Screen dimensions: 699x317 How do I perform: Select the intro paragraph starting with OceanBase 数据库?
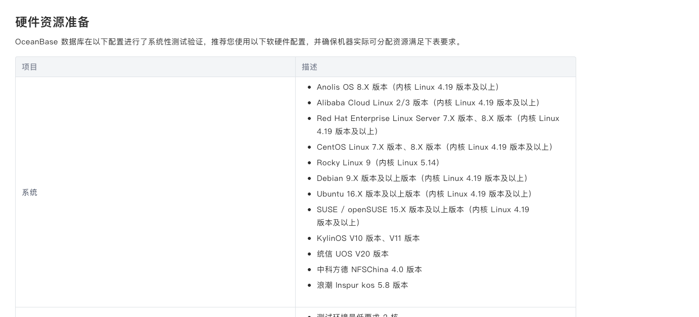(239, 42)
